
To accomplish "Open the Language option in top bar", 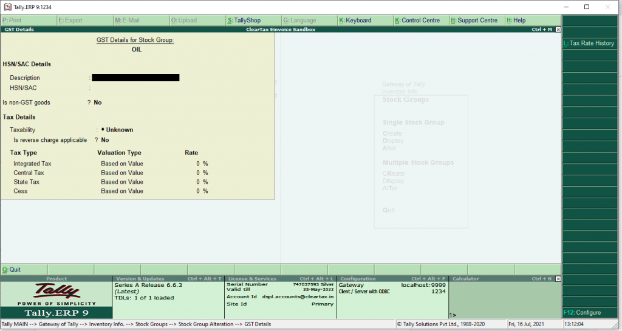I will tap(309, 20).
